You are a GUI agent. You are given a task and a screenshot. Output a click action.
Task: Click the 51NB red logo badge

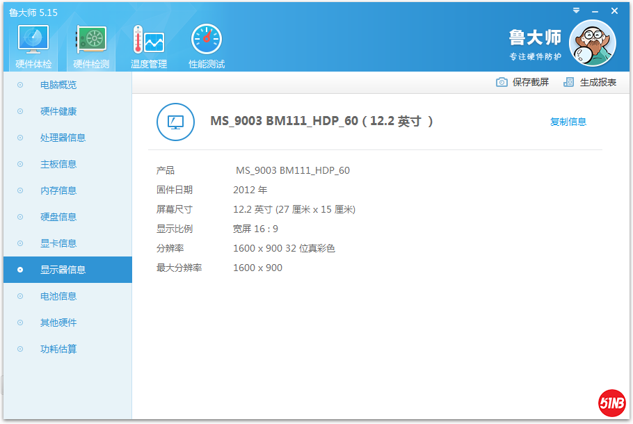coord(611,403)
